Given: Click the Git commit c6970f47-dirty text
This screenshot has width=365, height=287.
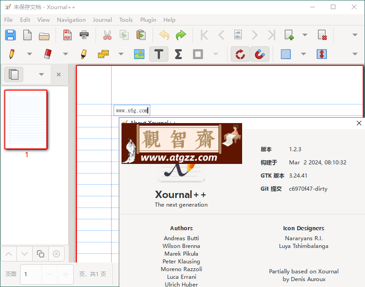Looking at the screenshot, I should (x=308, y=189).
